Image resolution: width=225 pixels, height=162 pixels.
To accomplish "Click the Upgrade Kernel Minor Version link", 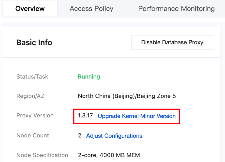I will (x=137, y=116).
